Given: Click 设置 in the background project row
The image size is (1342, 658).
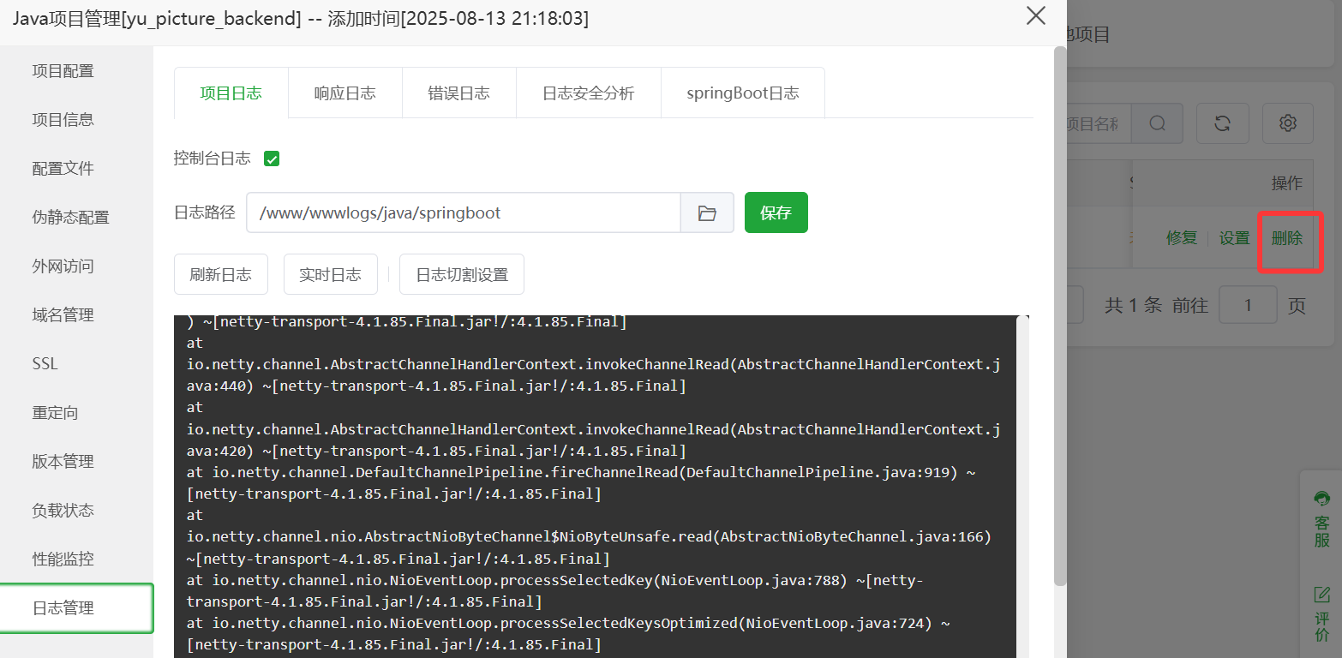Looking at the screenshot, I should pyautogui.click(x=1235, y=238).
